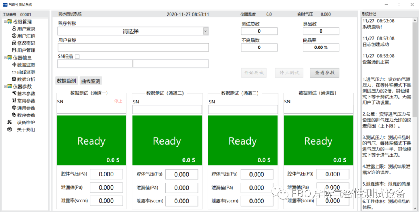Collapse the 权限管理 tree node

coord(5,22)
